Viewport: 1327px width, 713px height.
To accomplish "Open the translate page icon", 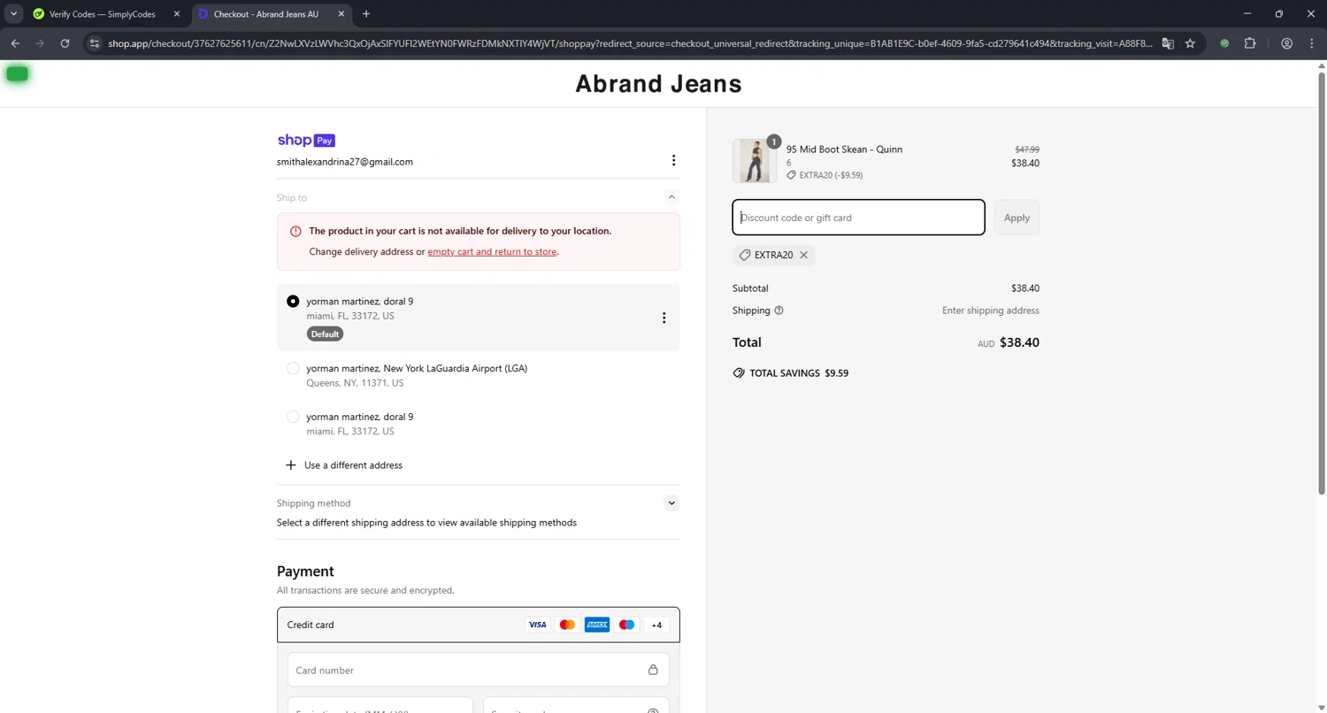I will (1168, 43).
